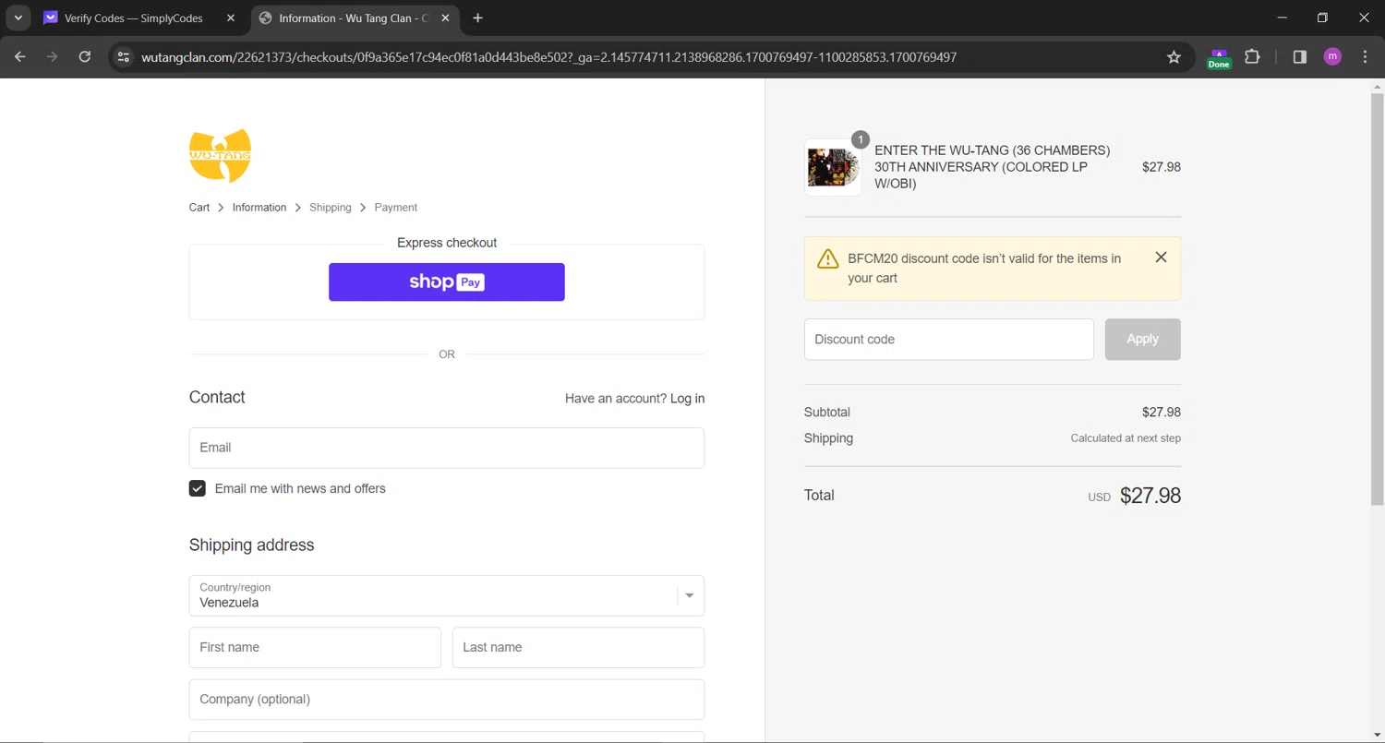1385x743 pixels.
Task: Click the Information breadcrumb
Action: point(259,208)
